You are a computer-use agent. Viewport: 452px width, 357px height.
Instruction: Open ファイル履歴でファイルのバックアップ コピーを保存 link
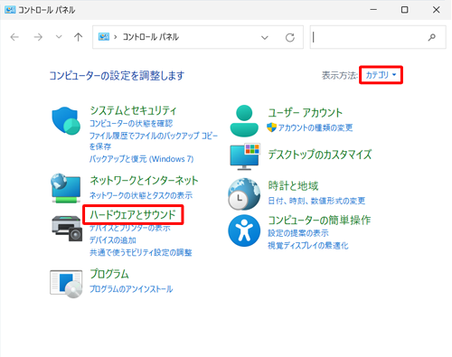(154, 141)
